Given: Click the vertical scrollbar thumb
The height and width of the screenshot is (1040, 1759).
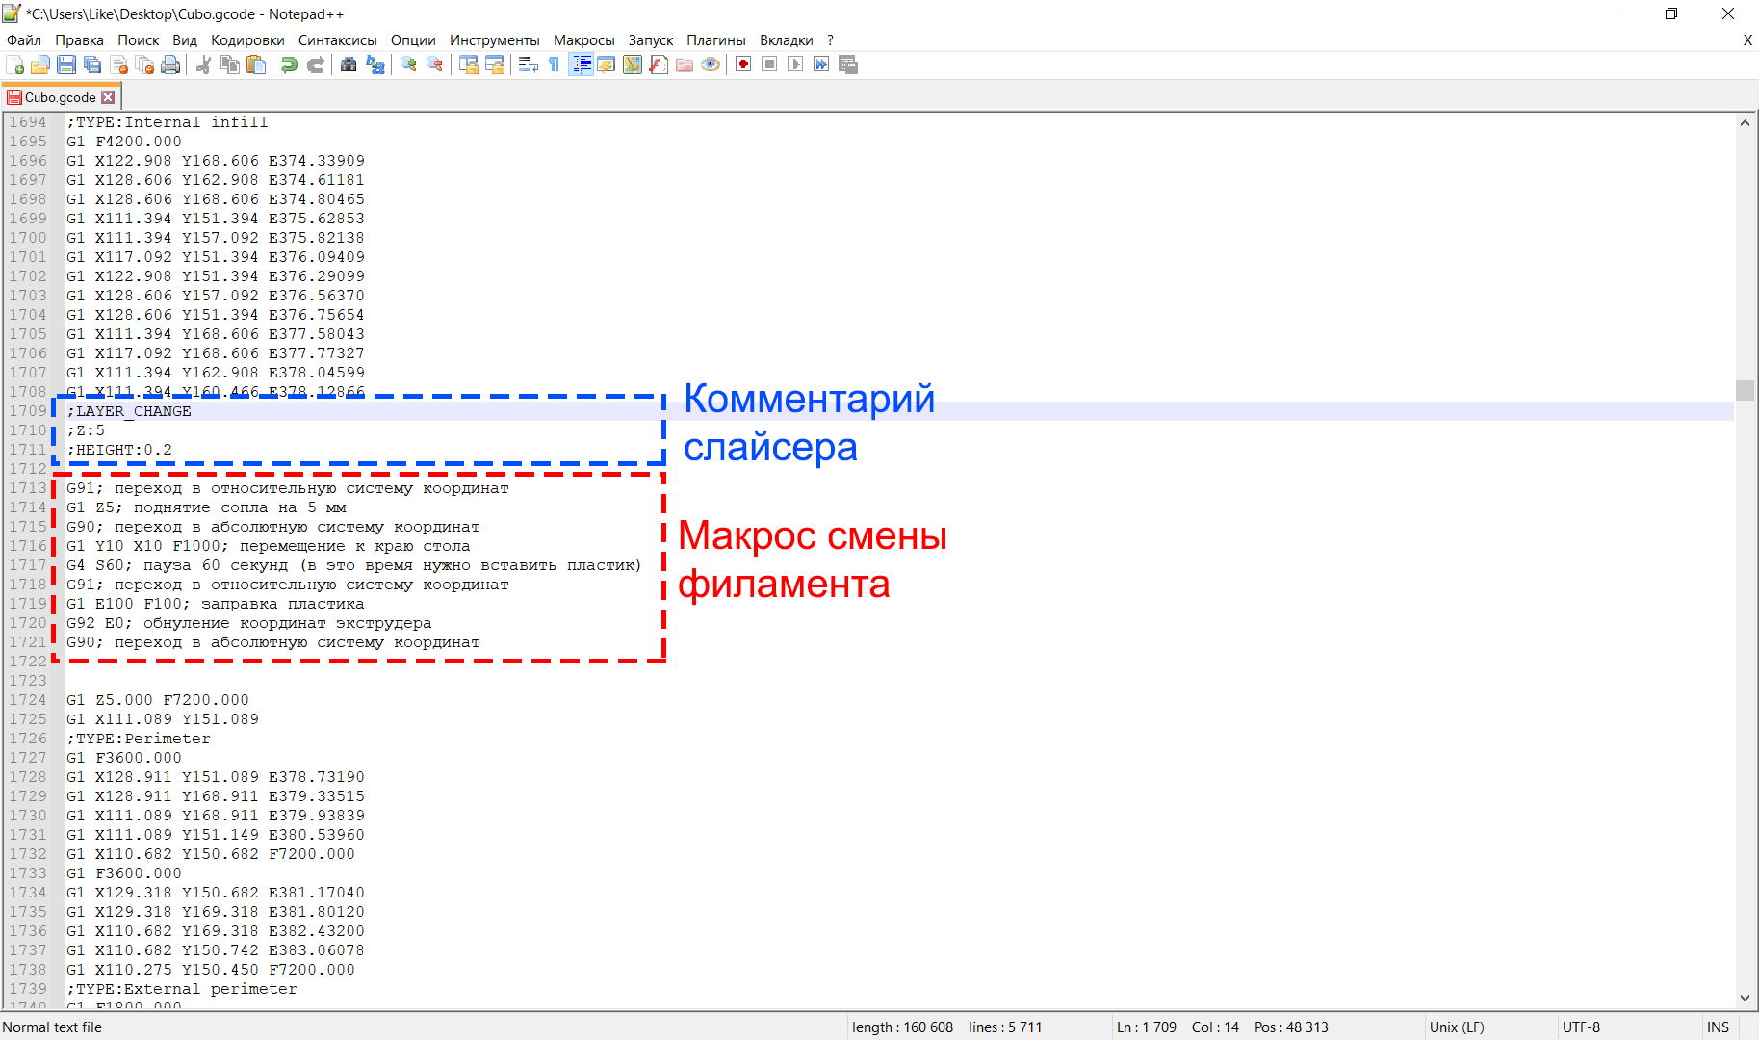Looking at the screenshot, I should [1745, 390].
